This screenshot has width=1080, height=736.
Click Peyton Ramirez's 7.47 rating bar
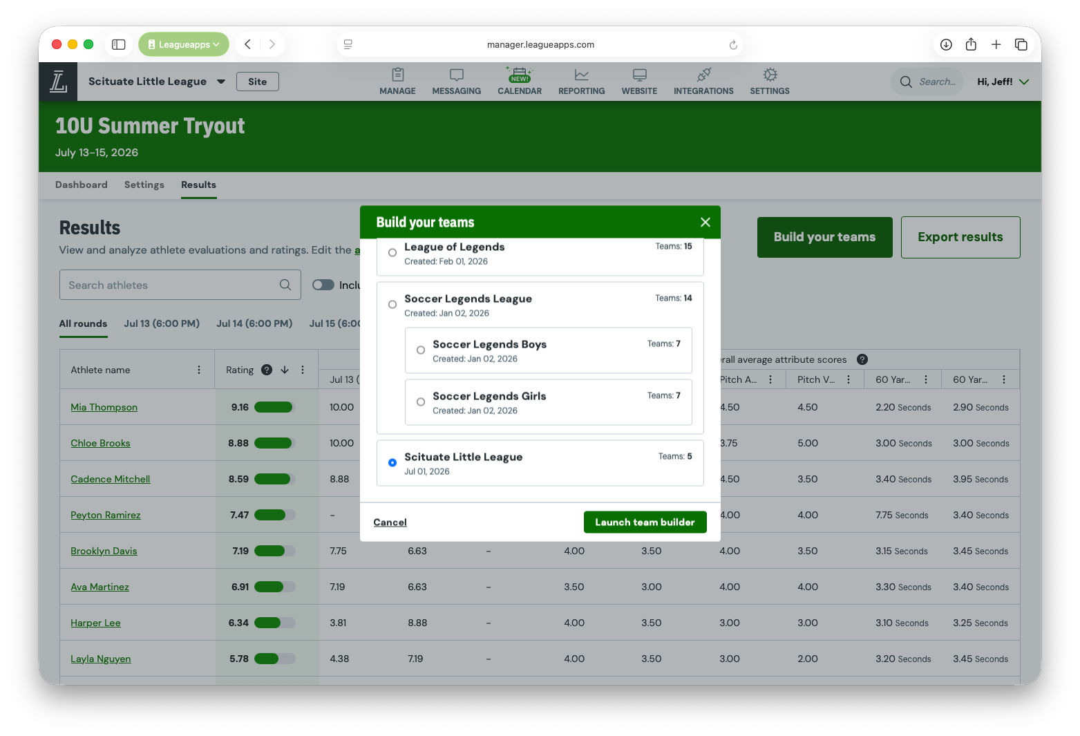pos(275,515)
